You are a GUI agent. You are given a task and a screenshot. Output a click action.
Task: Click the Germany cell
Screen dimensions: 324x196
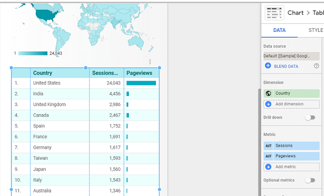[42, 148]
